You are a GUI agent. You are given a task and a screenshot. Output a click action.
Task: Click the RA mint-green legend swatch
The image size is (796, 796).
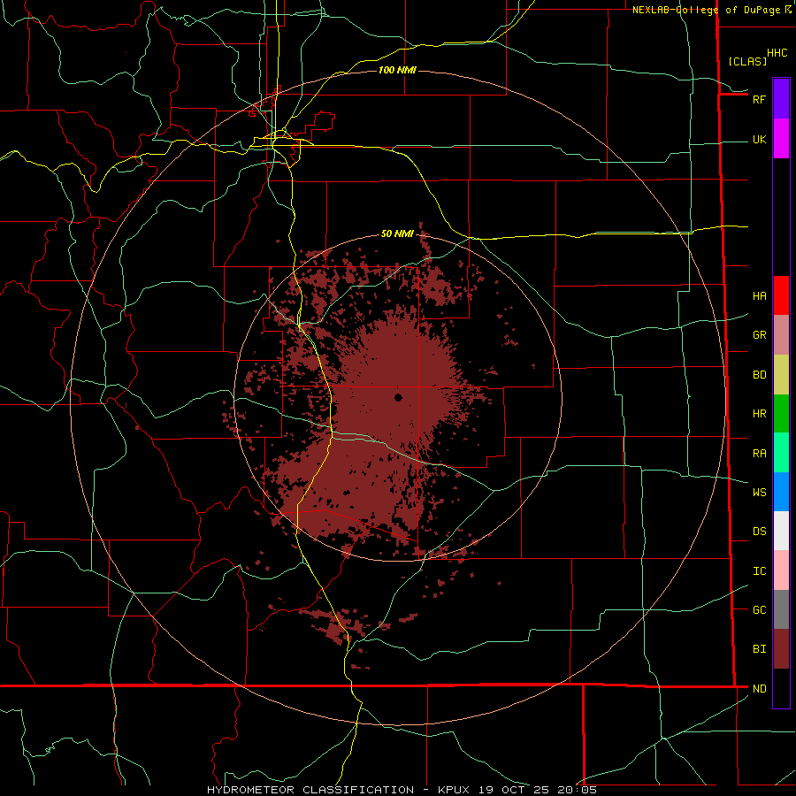click(x=781, y=453)
